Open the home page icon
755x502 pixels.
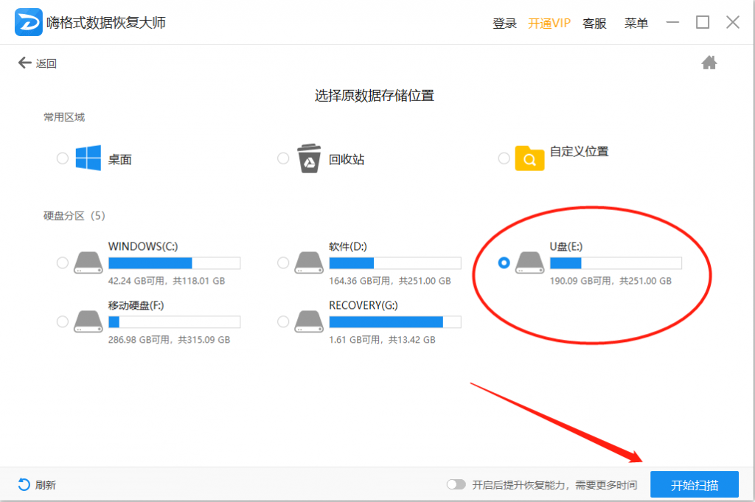[709, 63]
